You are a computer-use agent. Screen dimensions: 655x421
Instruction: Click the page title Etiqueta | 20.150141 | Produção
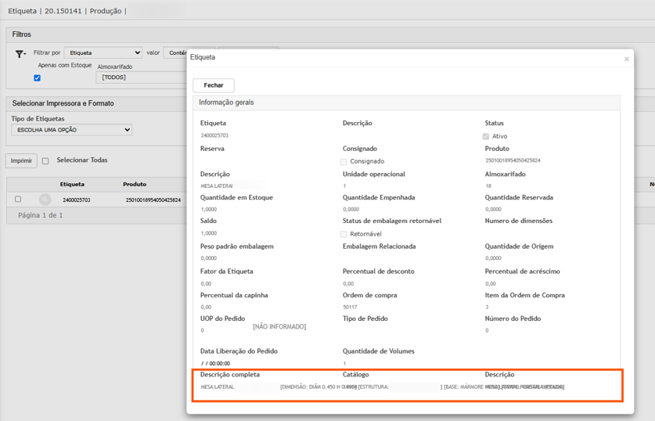click(67, 11)
